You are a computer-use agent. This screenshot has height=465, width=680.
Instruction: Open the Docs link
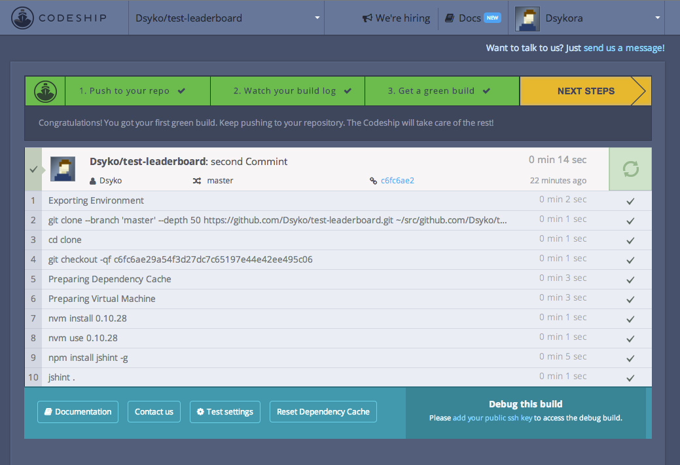tap(470, 18)
